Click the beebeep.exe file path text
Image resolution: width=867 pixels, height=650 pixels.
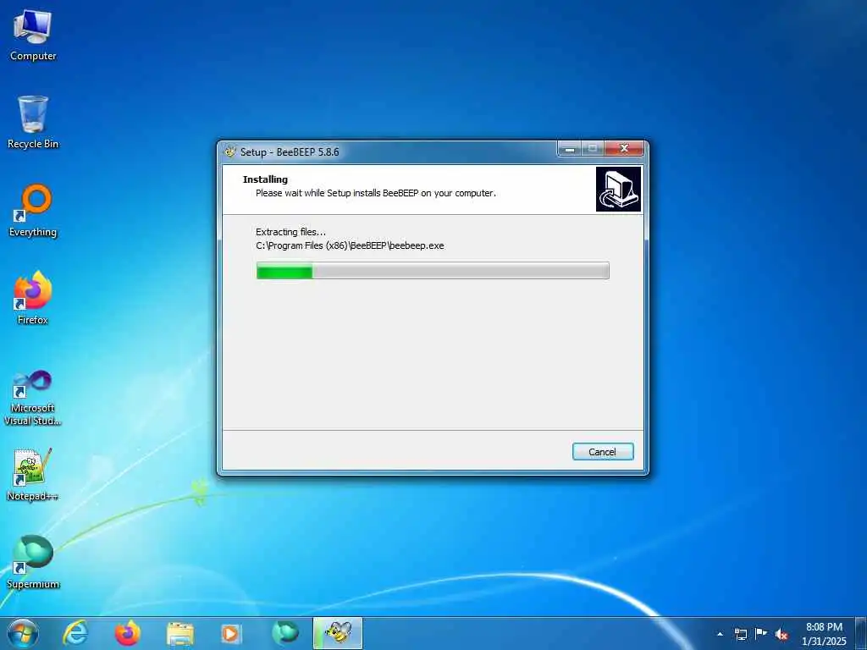(350, 245)
